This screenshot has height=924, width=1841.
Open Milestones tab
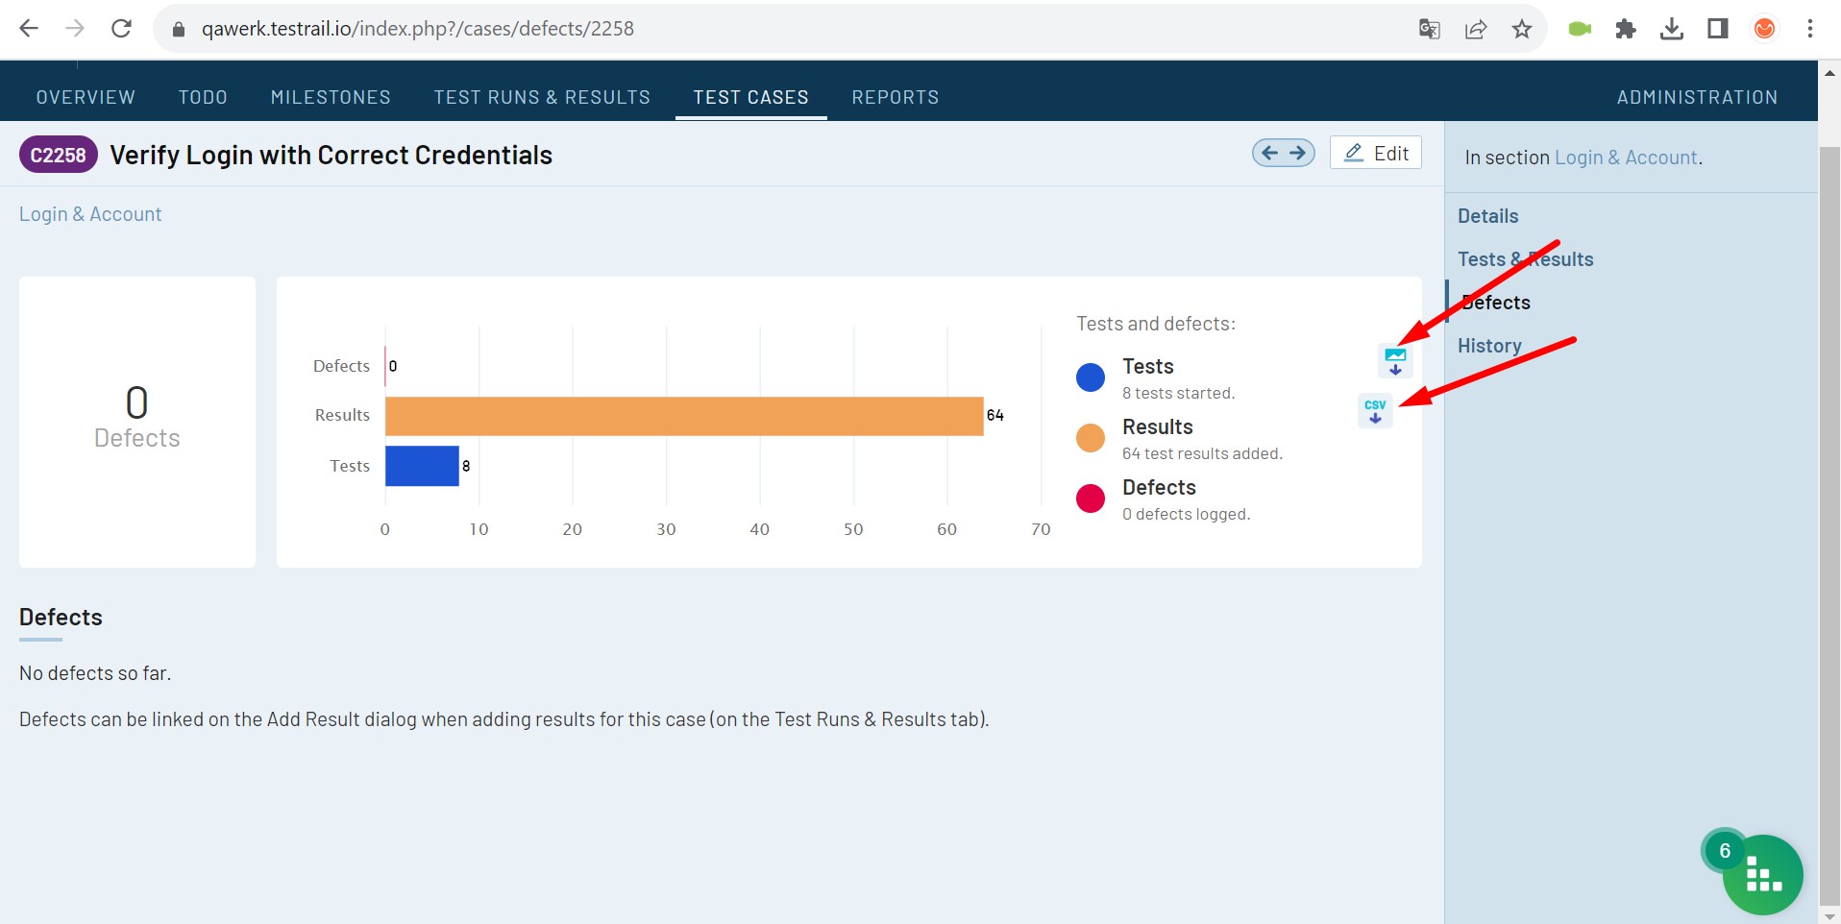pos(331,97)
